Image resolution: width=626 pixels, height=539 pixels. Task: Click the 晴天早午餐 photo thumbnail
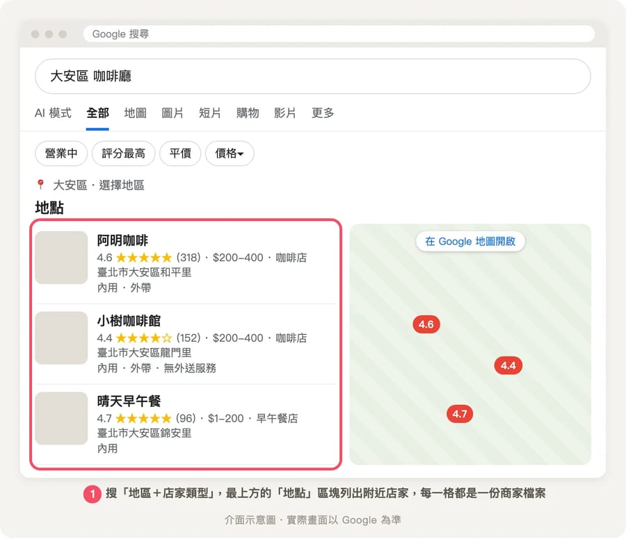click(x=61, y=418)
